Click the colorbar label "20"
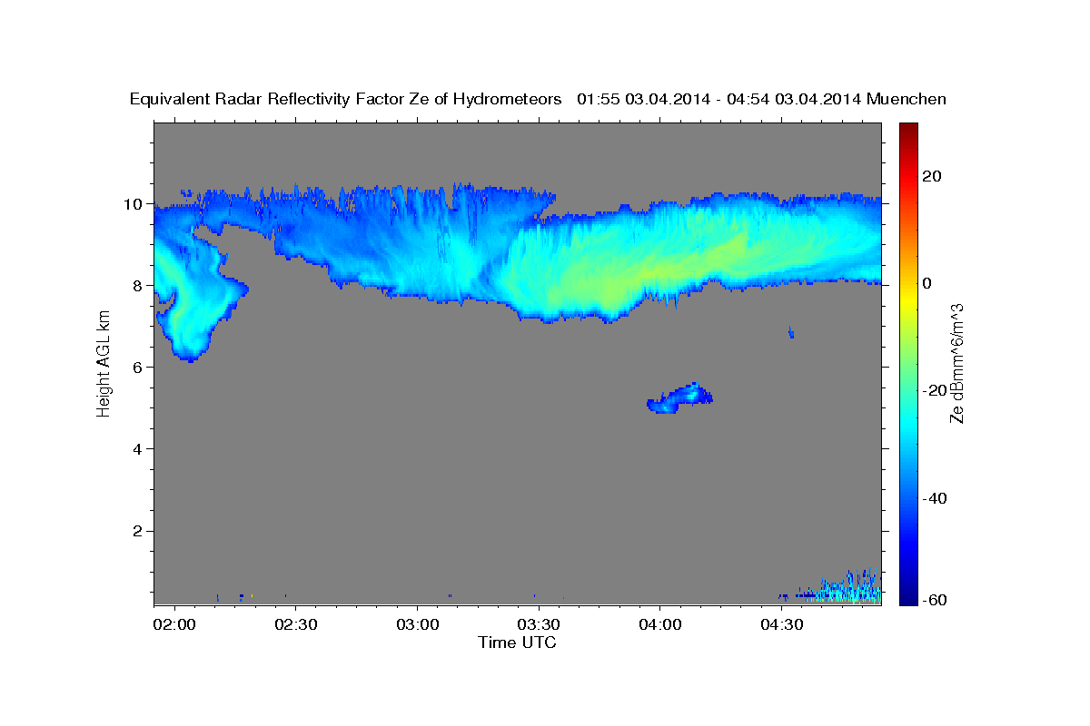This screenshot has width=1090, height=726. [933, 176]
